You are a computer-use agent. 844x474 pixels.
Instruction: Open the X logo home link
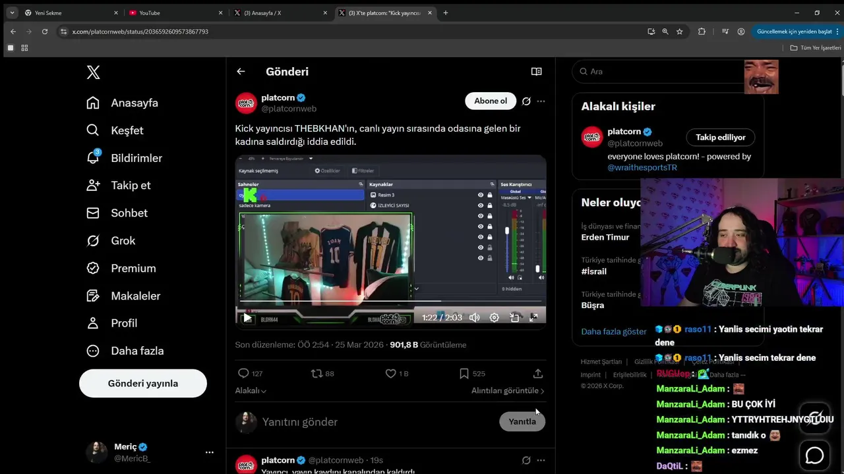click(x=93, y=72)
